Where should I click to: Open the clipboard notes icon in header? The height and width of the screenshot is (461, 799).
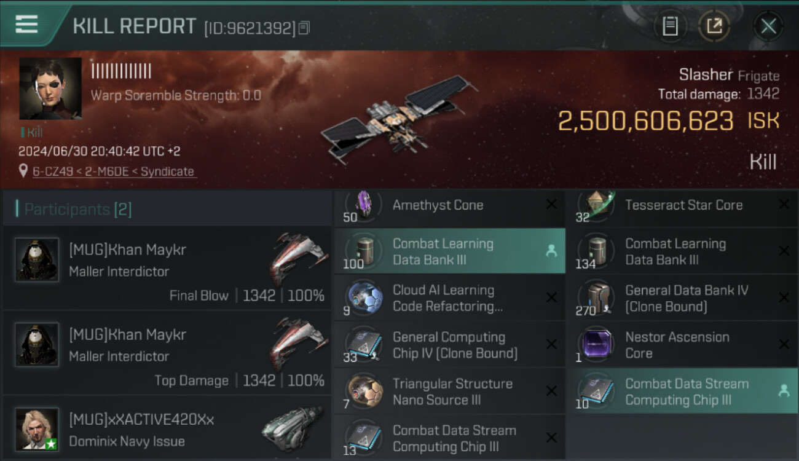pyautogui.click(x=670, y=26)
